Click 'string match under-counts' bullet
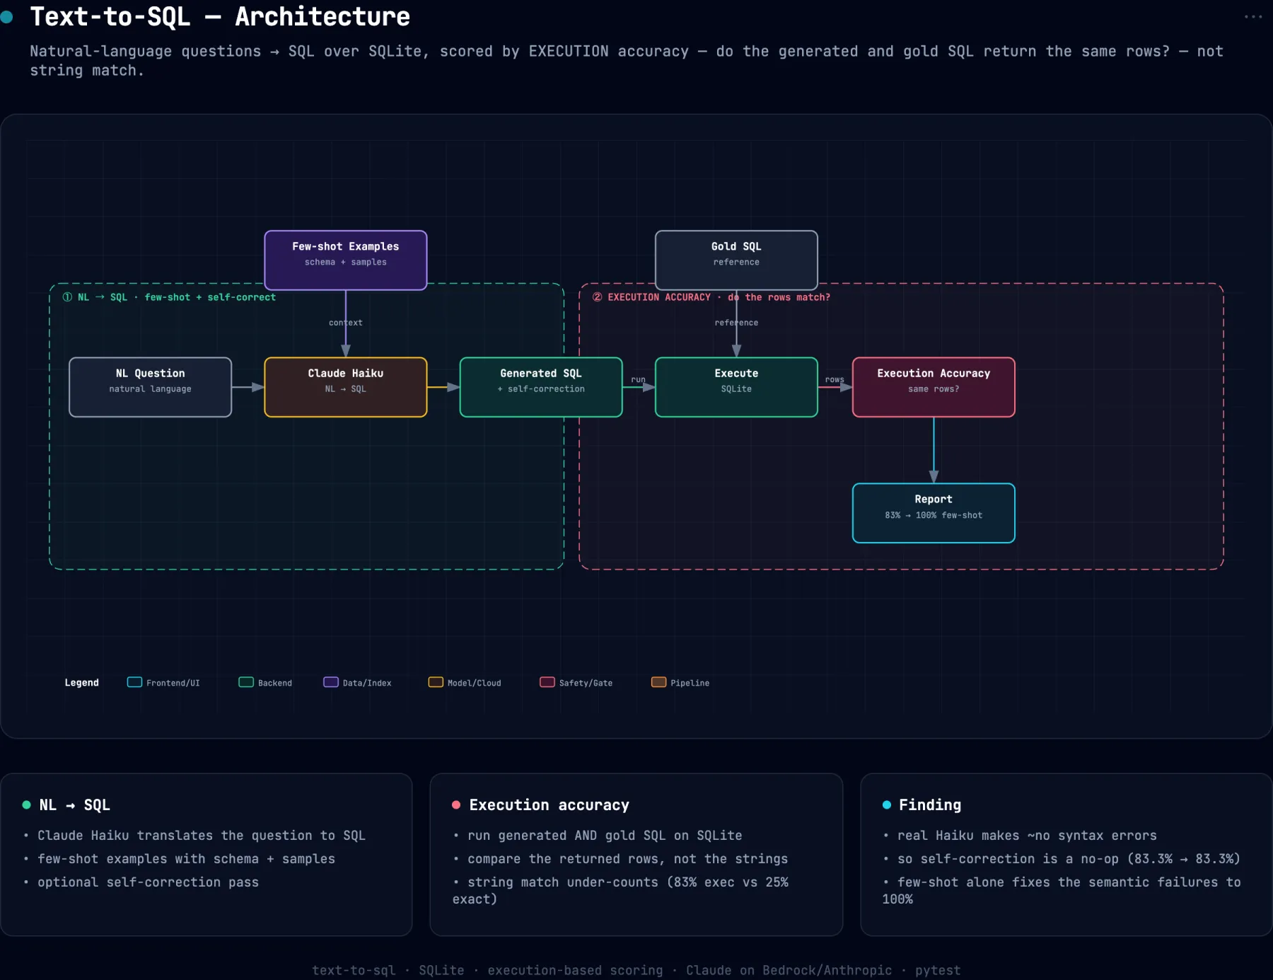1273x980 pixels. pos(621,891)
